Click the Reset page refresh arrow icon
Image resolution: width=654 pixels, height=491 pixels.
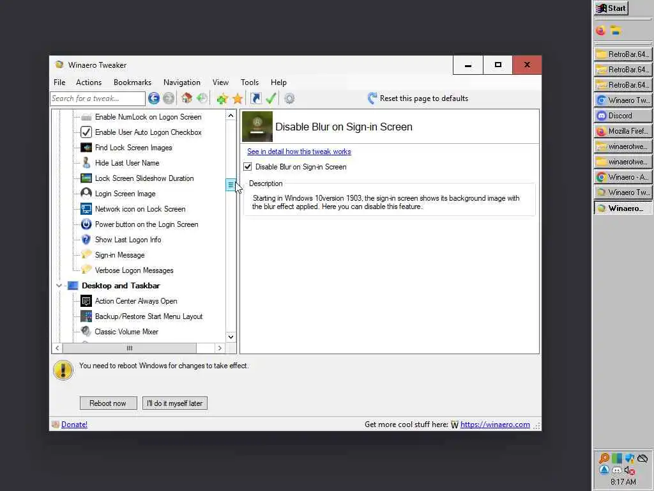click(372, 98)
